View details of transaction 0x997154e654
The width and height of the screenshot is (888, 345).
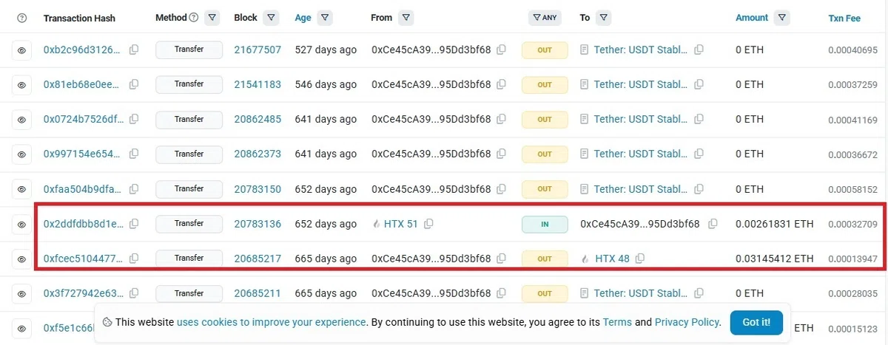pyautogui.click(x=21, y=154)
